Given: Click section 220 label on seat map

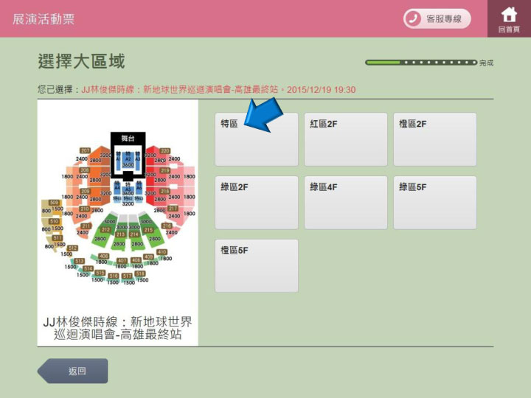Looking at the screenshot, I should click(x=165, y=150).
